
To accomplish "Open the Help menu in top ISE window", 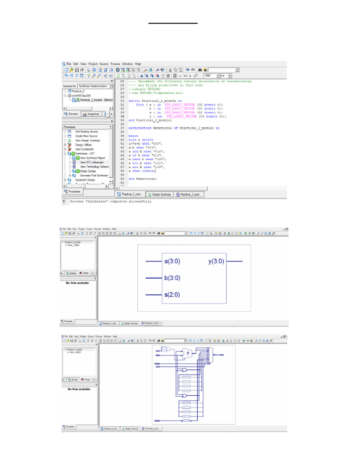I will 138,64.
